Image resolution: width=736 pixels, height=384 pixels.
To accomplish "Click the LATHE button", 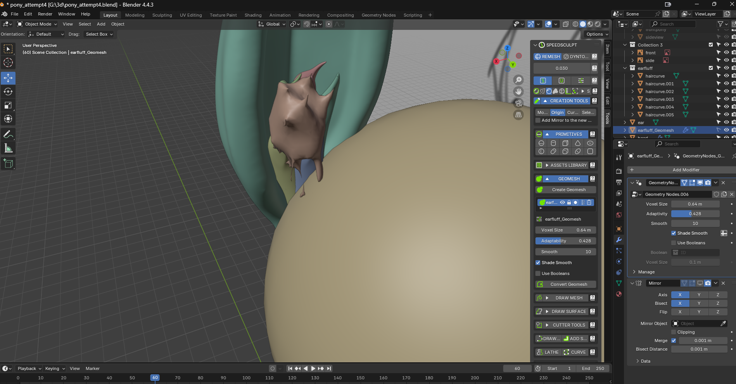I will 548,352.
